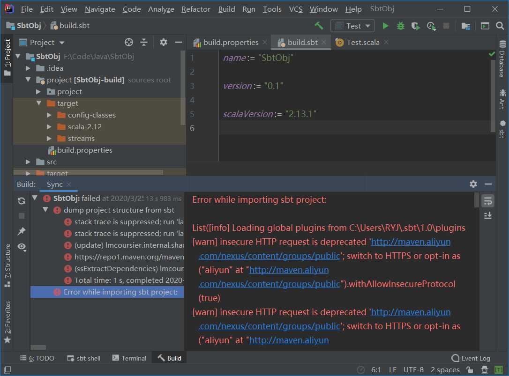The width and height of the screenshot is (509, 376).
Task: Collapse all nodes in Project panel
Action: click(x=144, y=42)
